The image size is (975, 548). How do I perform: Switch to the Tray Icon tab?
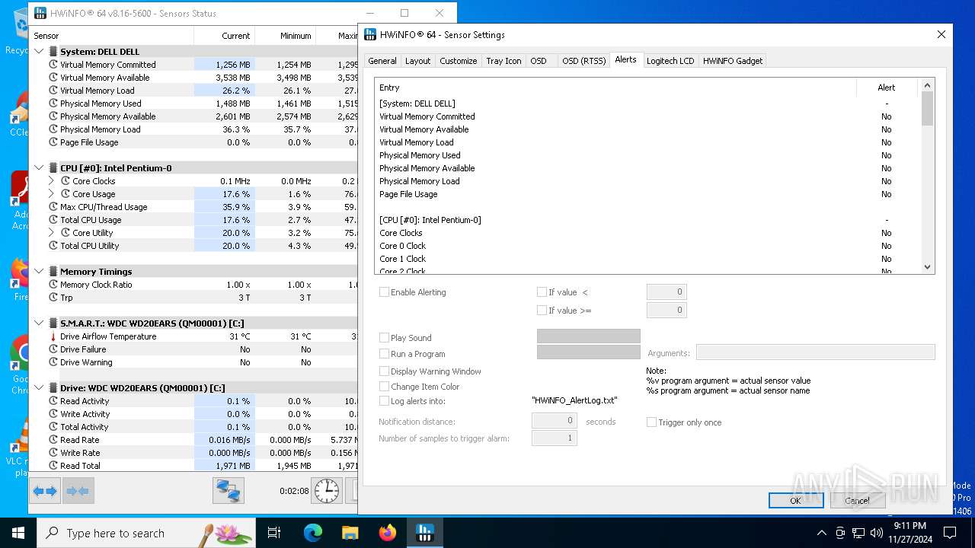click(x=503, y=61)
